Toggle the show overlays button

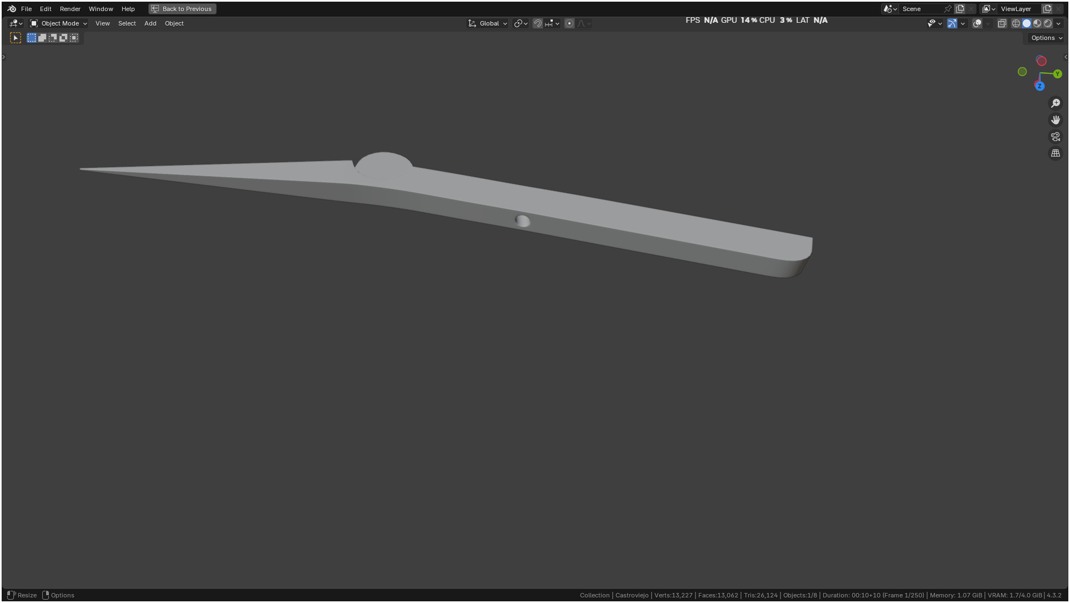click(977, 23)
